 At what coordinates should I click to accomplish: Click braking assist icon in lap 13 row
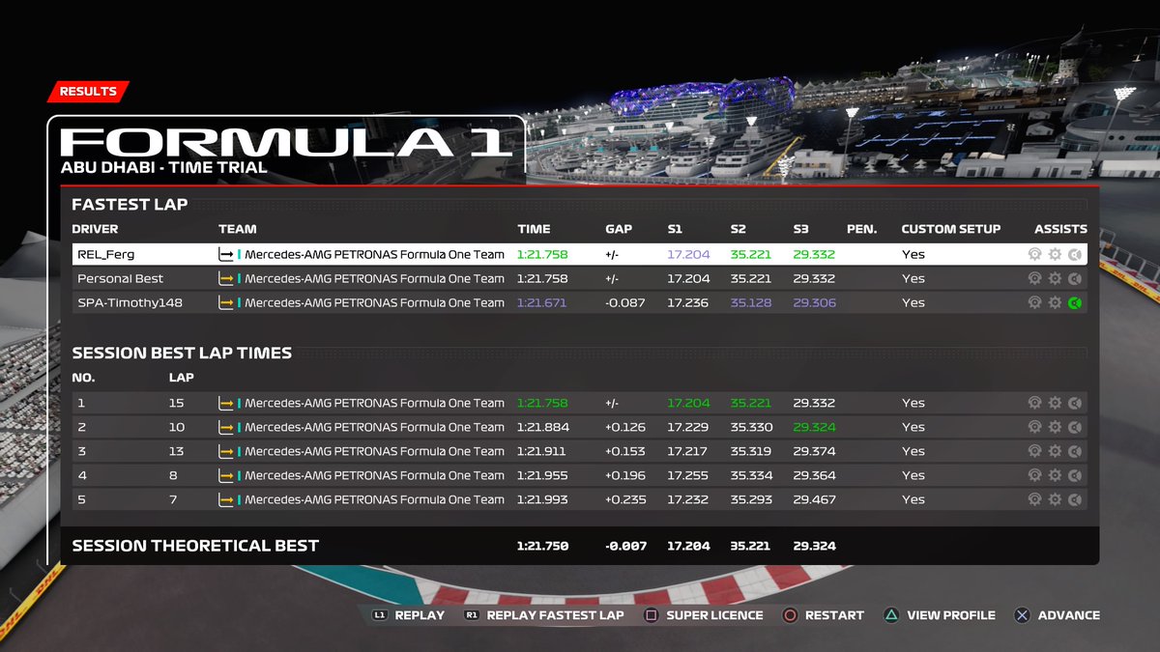[x=1075, y=451]
